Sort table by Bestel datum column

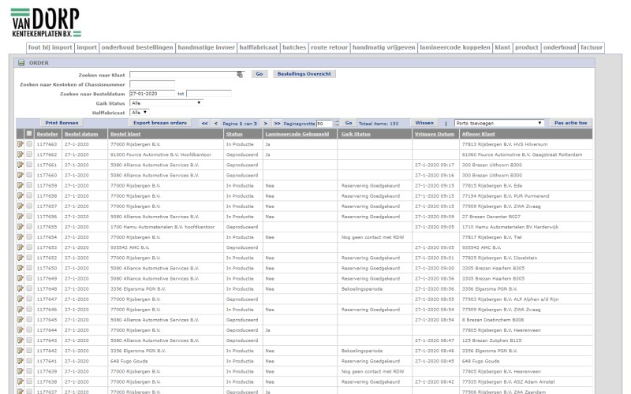81,134
